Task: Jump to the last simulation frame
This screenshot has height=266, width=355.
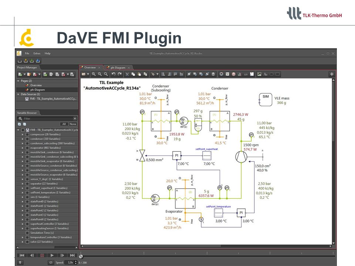Action: (x=72, y=255)
